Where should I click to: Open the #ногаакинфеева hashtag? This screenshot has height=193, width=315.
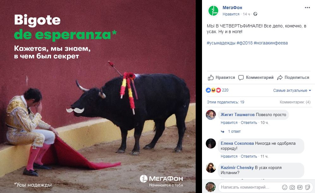coord(270,43)
